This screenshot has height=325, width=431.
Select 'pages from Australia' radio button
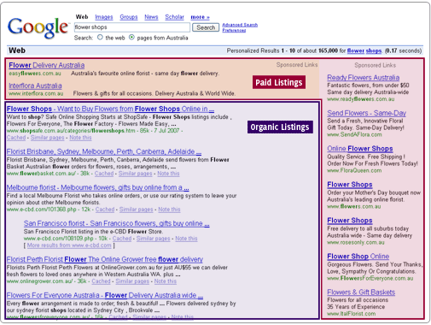coord(131,38)
